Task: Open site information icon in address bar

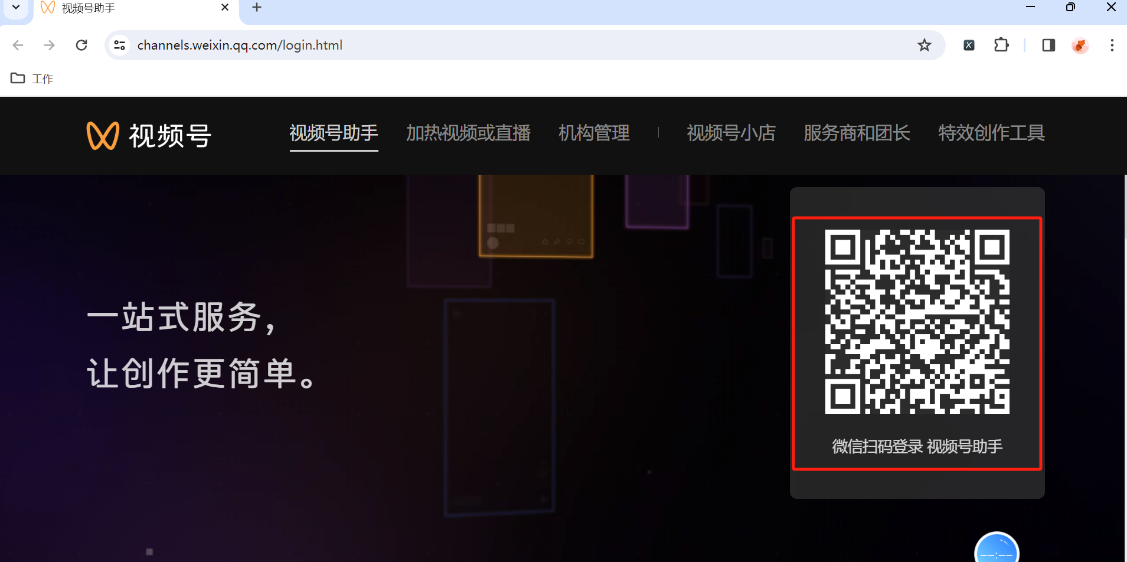Action: (120, 45)
